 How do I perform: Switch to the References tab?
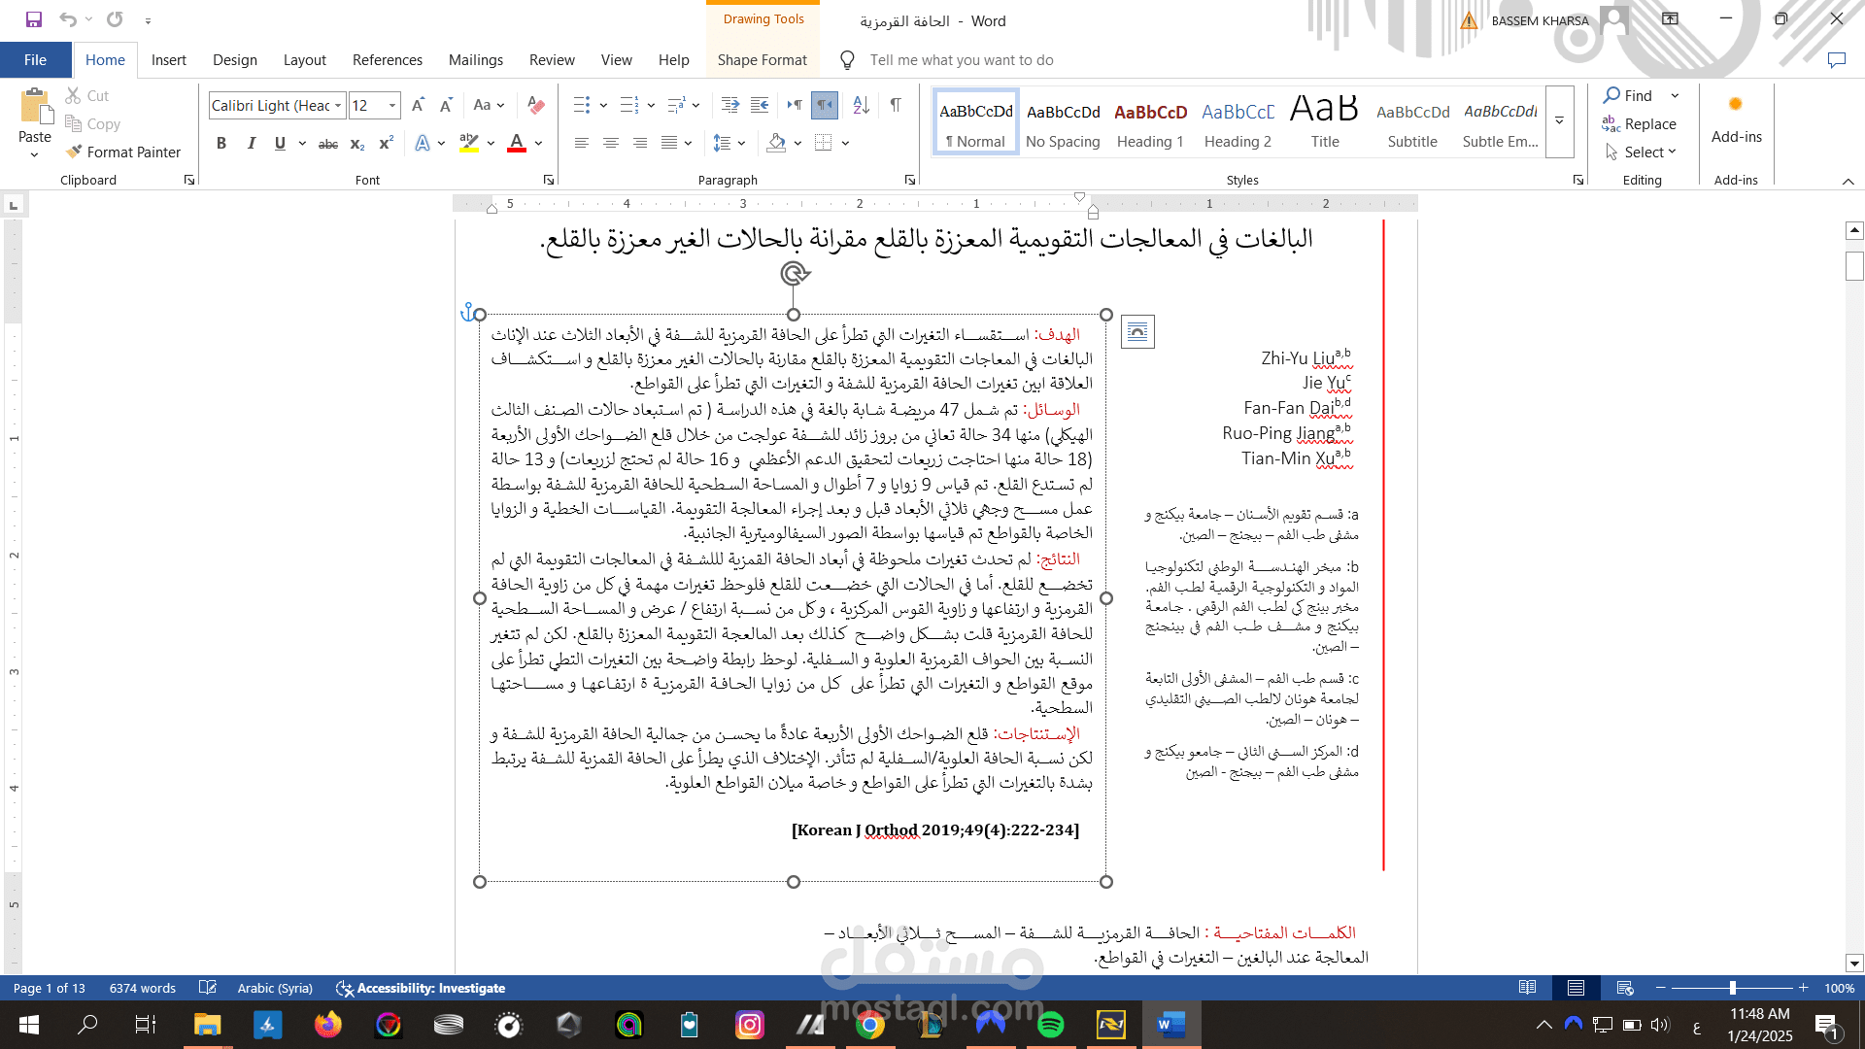(387, 59)
